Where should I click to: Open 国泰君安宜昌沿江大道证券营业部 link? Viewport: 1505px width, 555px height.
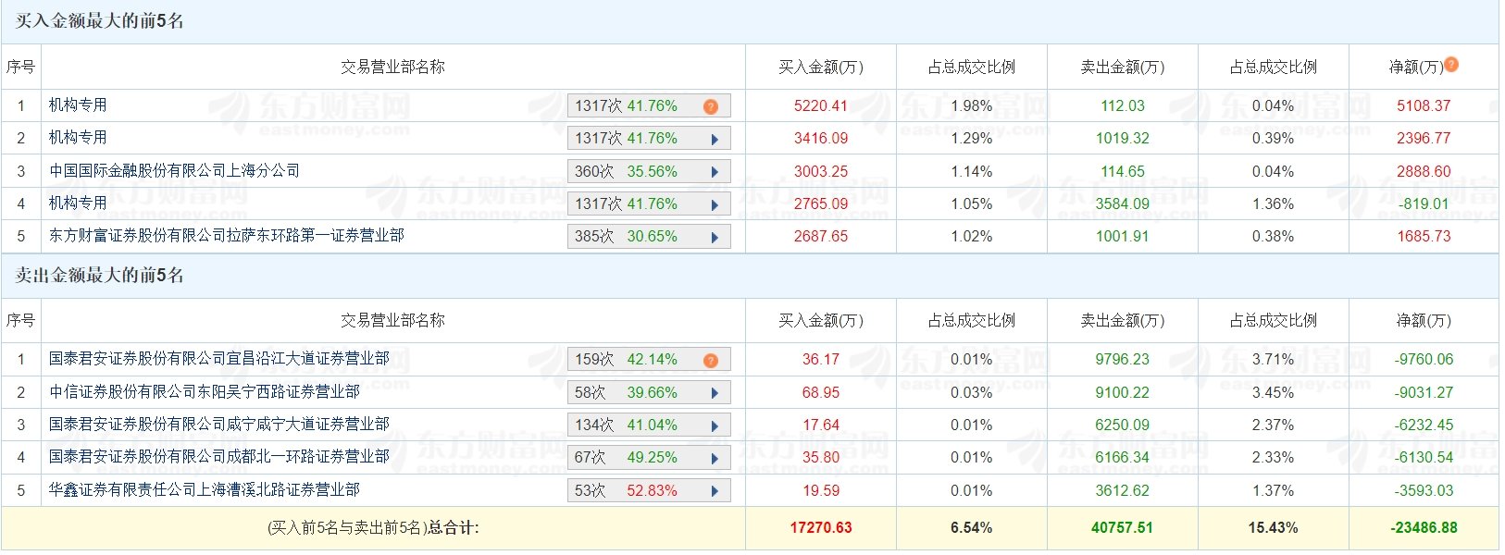[219, 359]
